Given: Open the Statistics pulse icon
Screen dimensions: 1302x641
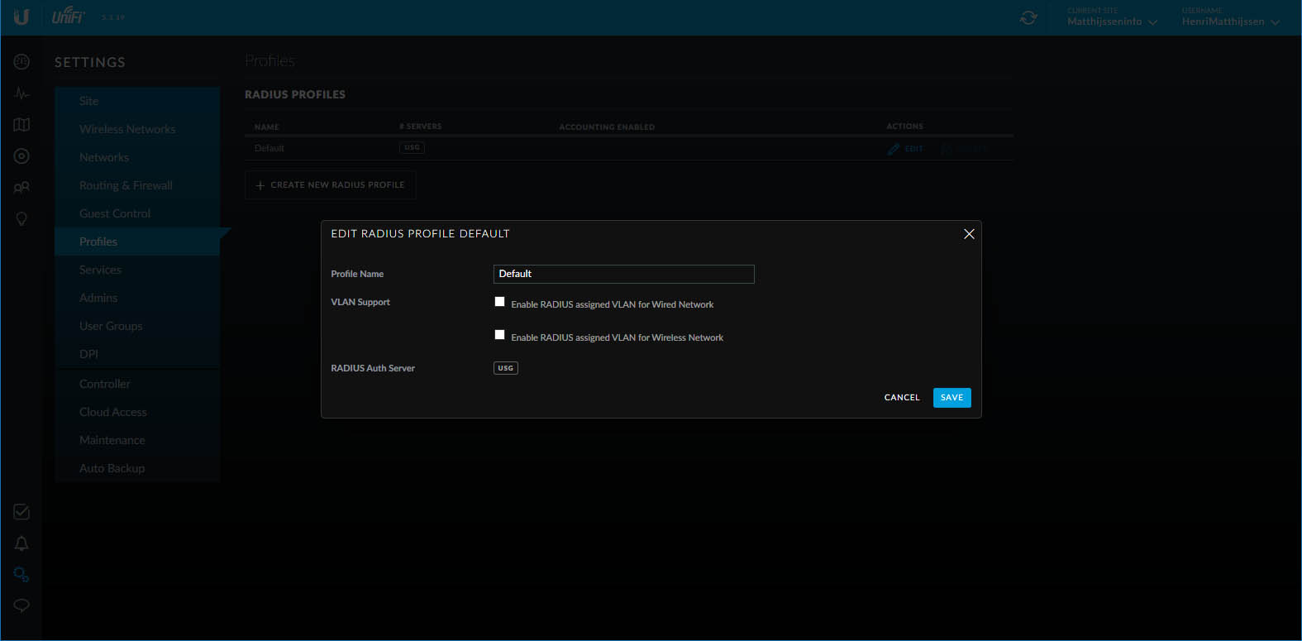Looking at the screenshot, I should (21, 93).
